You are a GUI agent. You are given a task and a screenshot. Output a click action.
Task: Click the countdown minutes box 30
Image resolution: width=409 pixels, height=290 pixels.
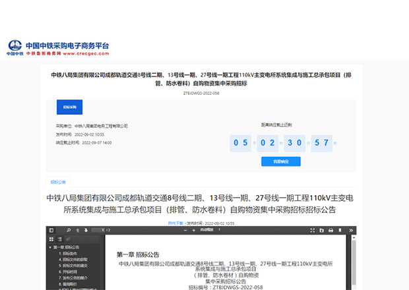[295, 143]
